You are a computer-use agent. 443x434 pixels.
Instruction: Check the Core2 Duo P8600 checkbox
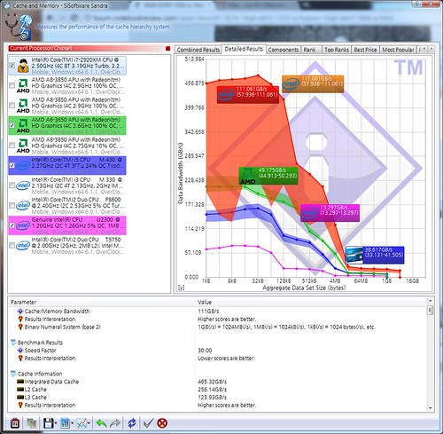point(12,205)
